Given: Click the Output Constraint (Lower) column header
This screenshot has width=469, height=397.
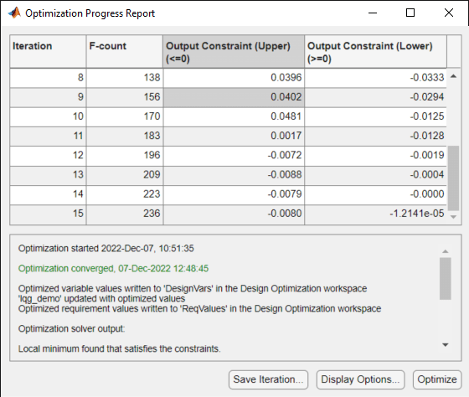Looking at the screenshot, I should 376,52.
